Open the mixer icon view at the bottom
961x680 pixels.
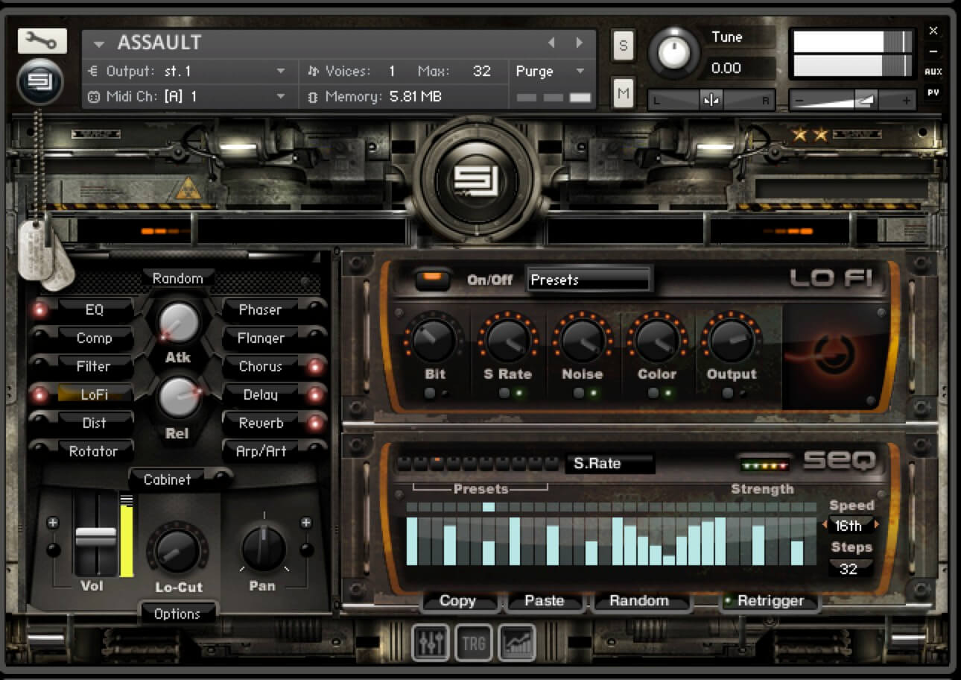pos(431,642)
